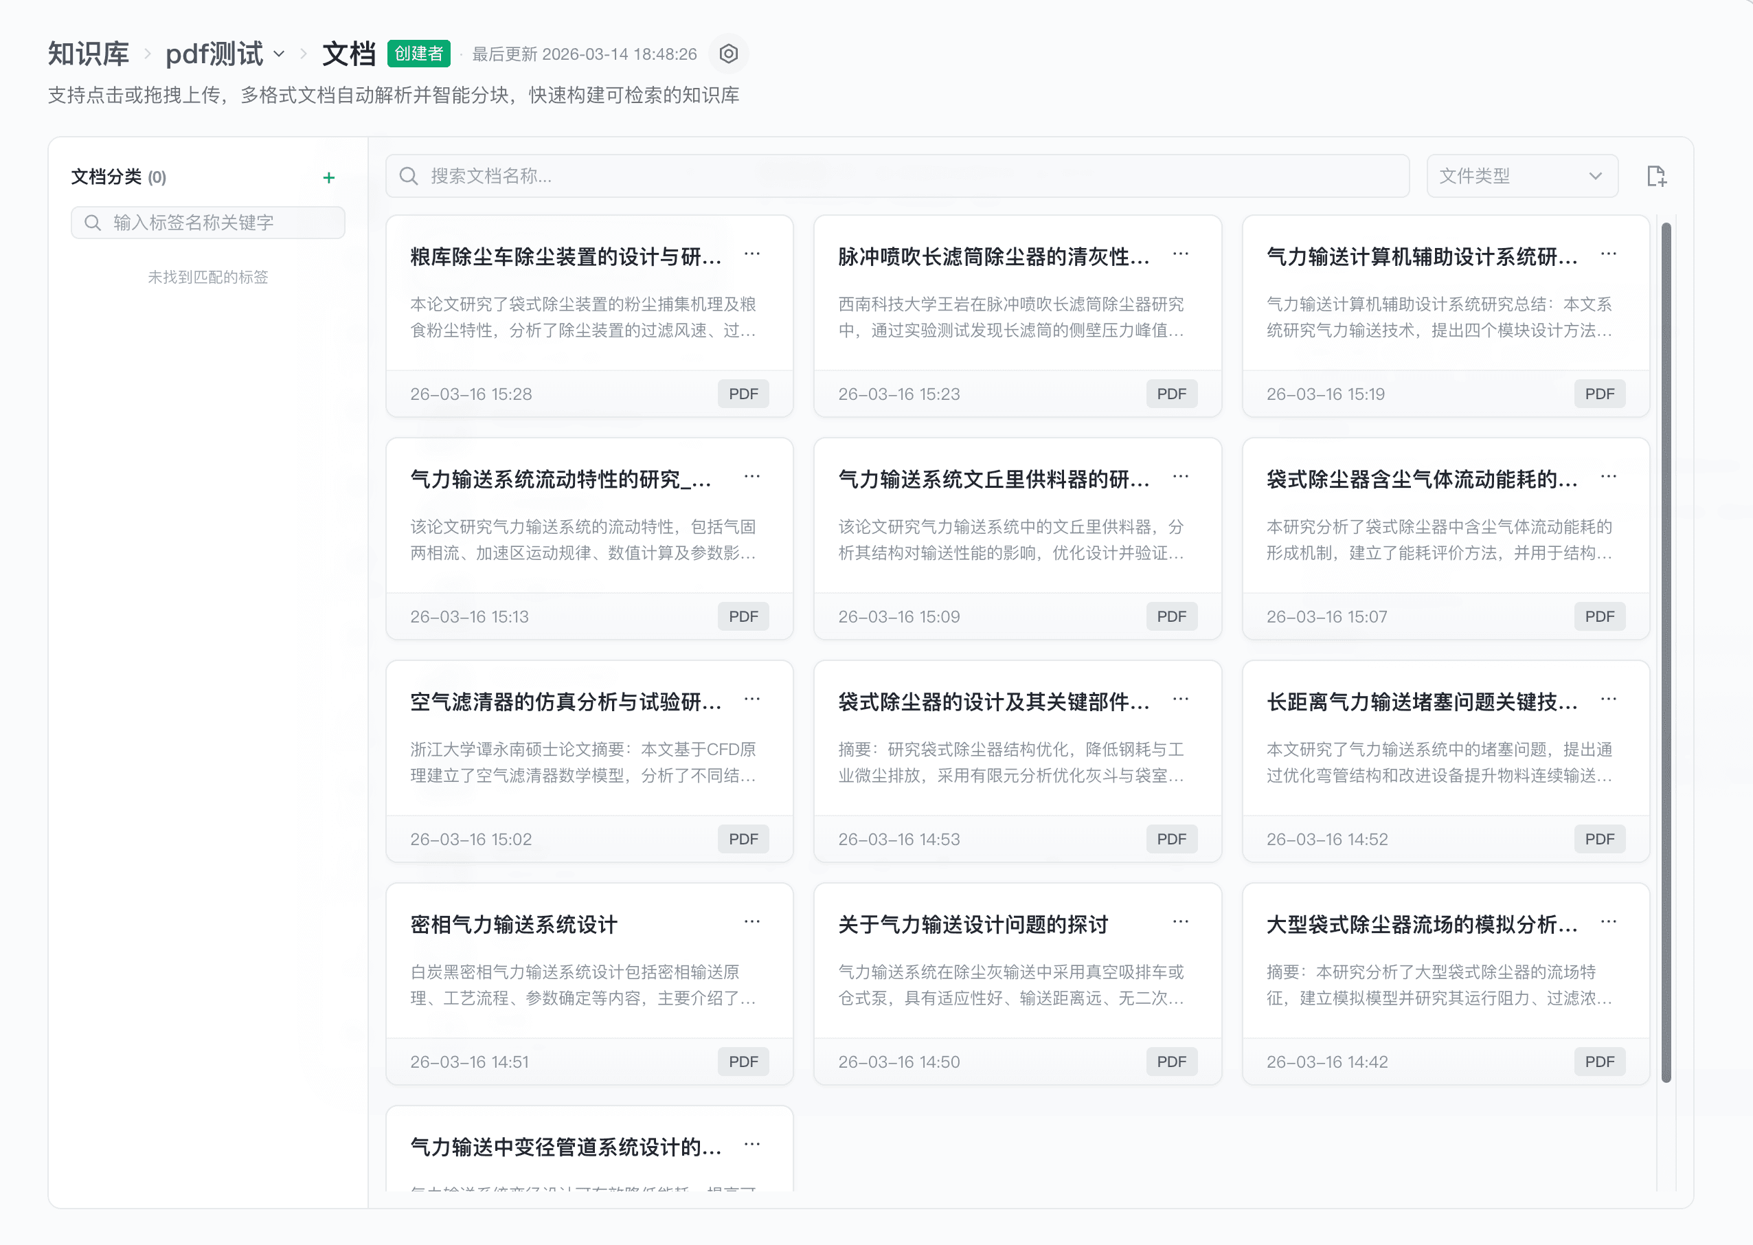This screenshot has height=1245, width=1753.
Task: Focus the 搜索文档名称 search field
Action: [897, 177]
